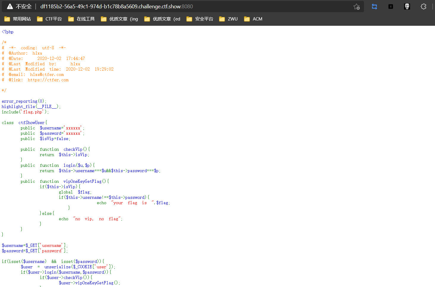Click the $username='xxxxxx' property line
435x287 pixels.
(x=53, y=128)
